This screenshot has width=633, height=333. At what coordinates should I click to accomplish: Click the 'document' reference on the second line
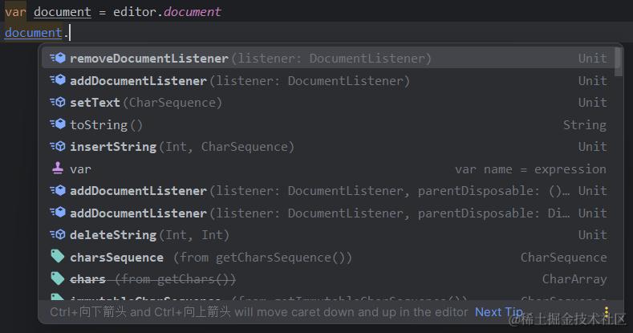[34, 33]
